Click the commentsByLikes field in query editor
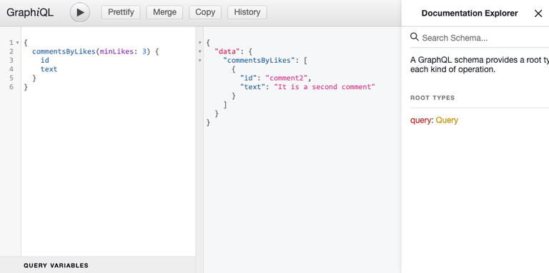The height and width of the screenshot is (273, 549). pos(64,51)
